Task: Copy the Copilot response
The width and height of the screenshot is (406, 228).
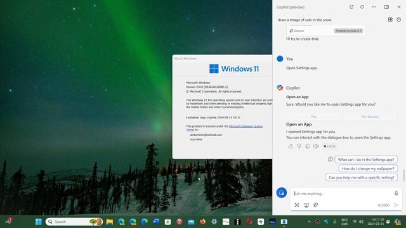Action: click(x=307, y=146)
